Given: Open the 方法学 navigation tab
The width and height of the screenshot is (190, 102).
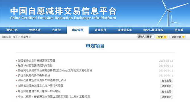Looking at the screenshot, I should tap(56, 30).
